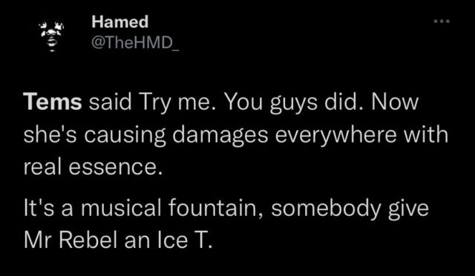The image size is (475, 276).
Task: Click Hamed's profile avatar picture
Action: pos(51,36)
